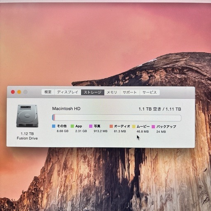
Task: Close the system information window
Action: (x=13, y=92)
